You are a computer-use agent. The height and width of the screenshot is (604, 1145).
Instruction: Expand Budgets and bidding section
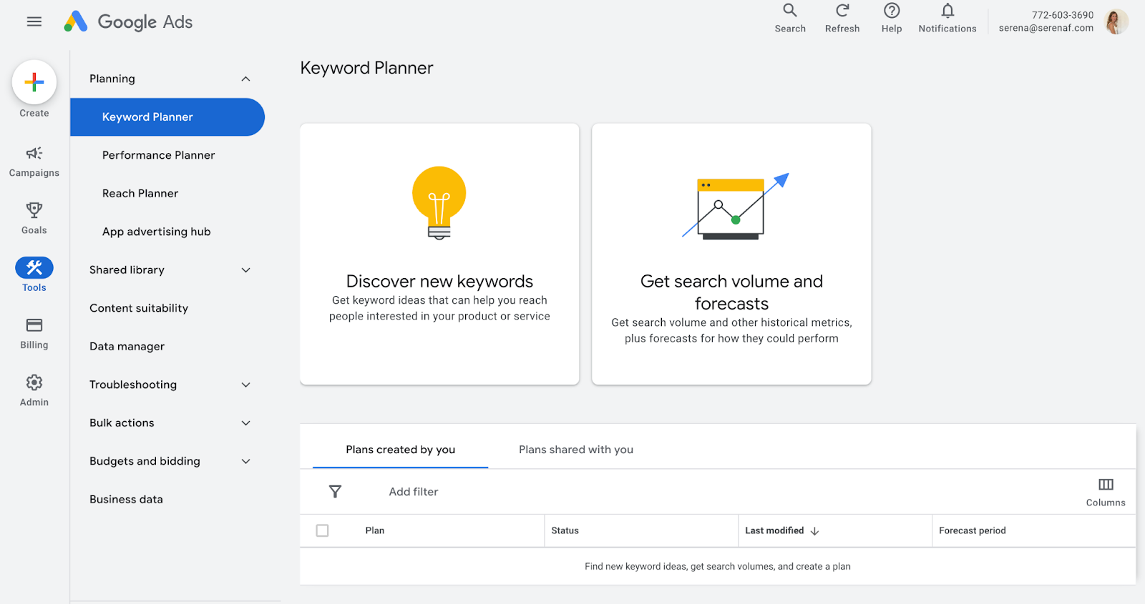pyautogui.click(x=246, y=461)
